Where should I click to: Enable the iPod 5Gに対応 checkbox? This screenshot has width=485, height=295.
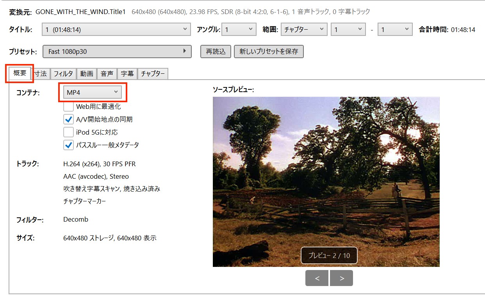pyautogui.click(x=68, y=132)
